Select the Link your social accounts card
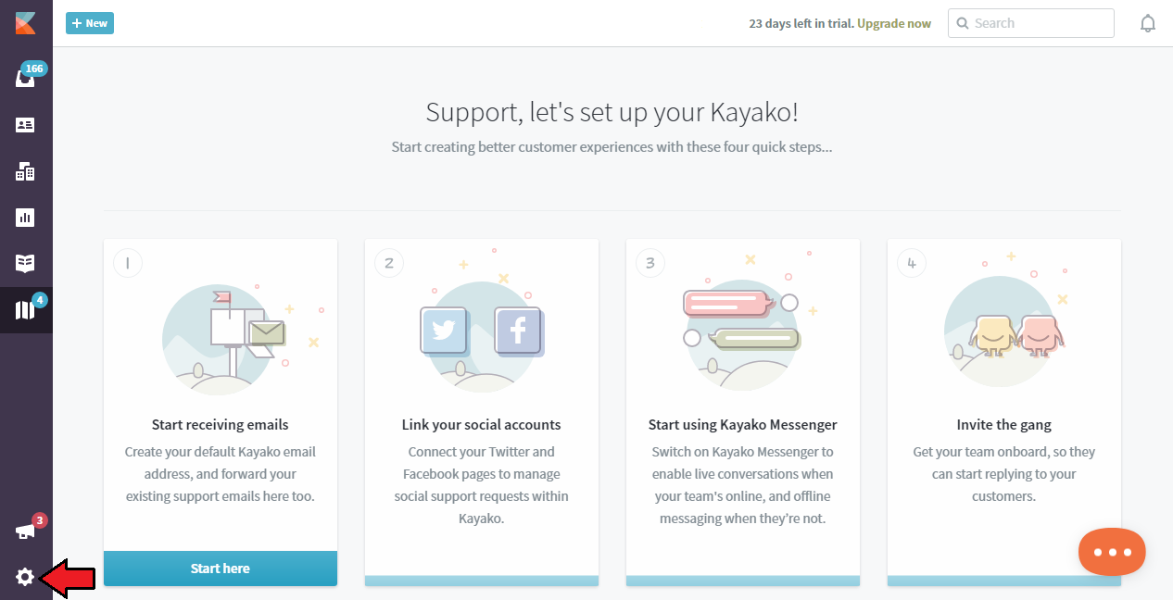Screen dimensions: 1173x600 (x=482, y=413)
